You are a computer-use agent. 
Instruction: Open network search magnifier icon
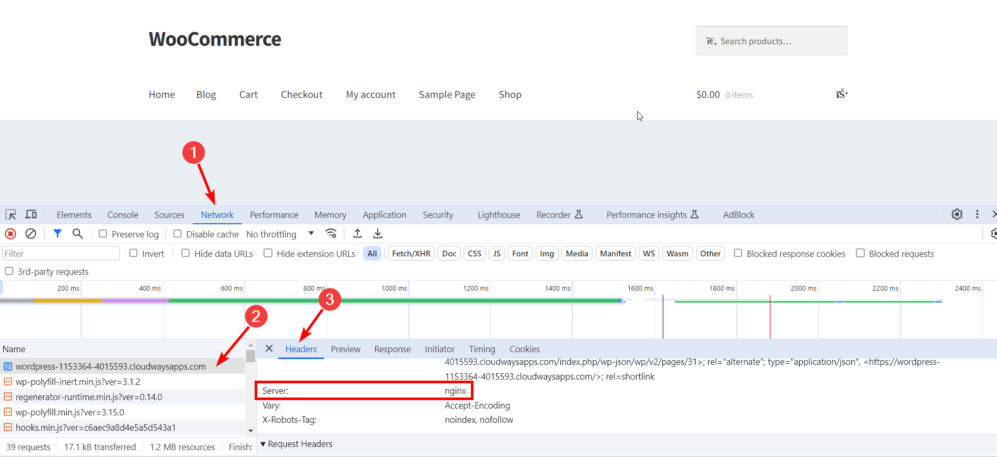click(77, 234)
